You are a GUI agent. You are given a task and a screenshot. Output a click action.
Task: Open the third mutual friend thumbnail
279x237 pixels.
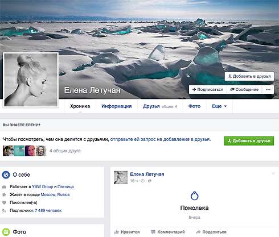click(x=30, y=151)
